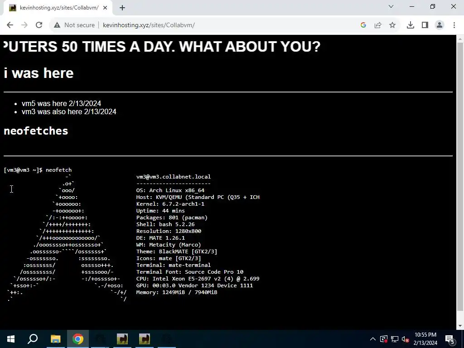Share this page via the share icon

pos(378,25)
